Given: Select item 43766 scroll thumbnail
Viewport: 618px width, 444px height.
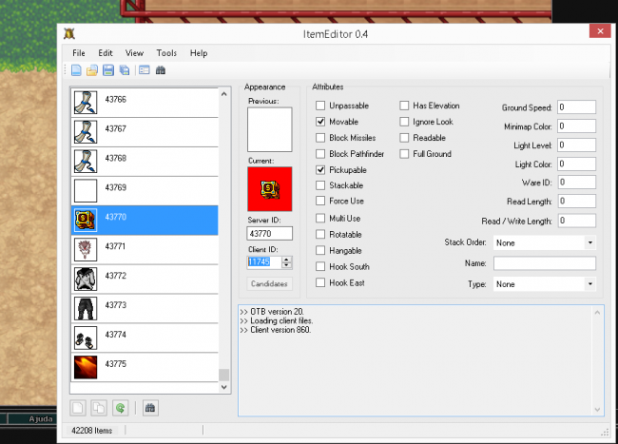Looking at the screenshot, I should (86, 103).
